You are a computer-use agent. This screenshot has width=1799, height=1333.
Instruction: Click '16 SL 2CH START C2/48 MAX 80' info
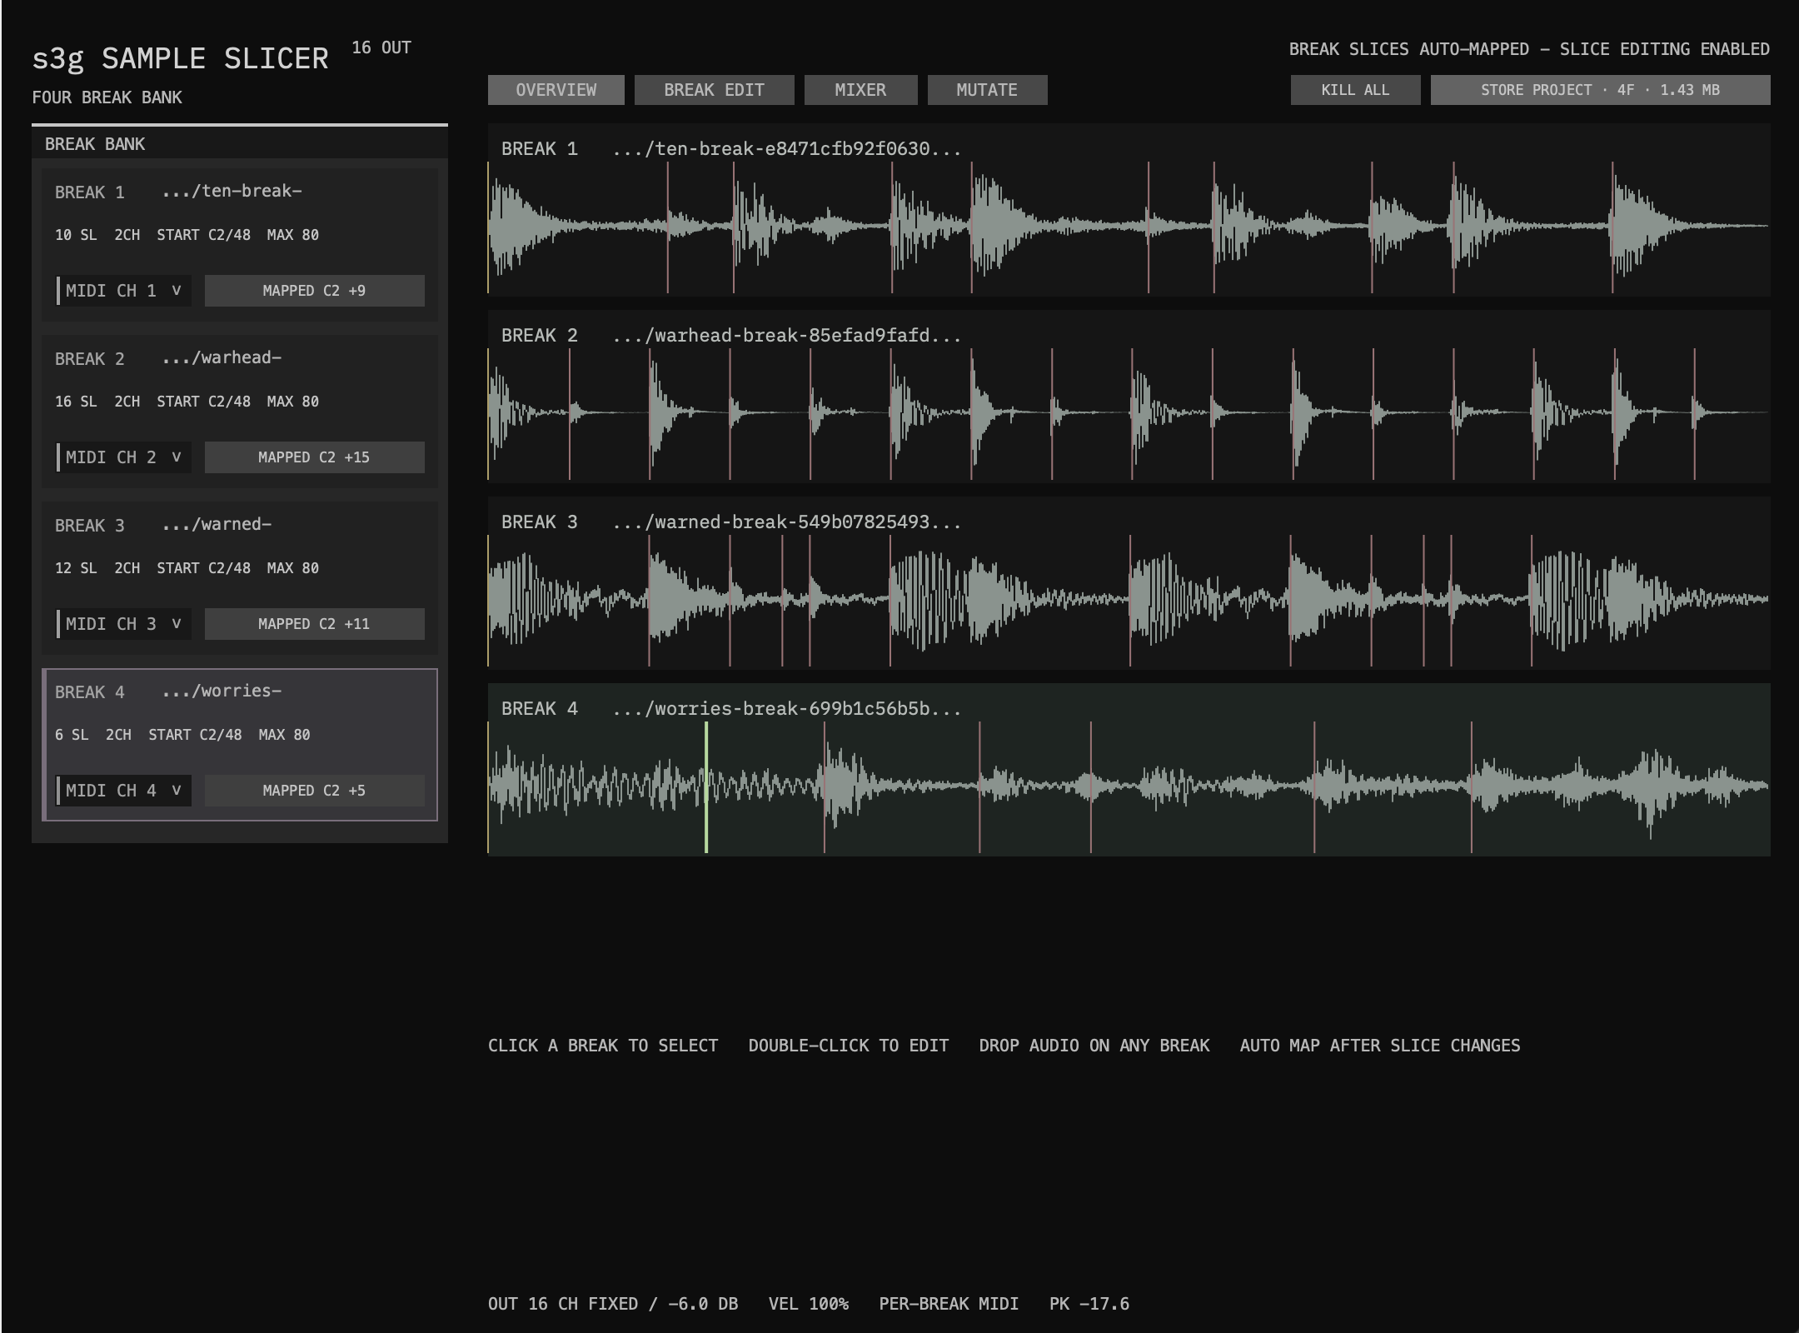[x=187, y=402]
